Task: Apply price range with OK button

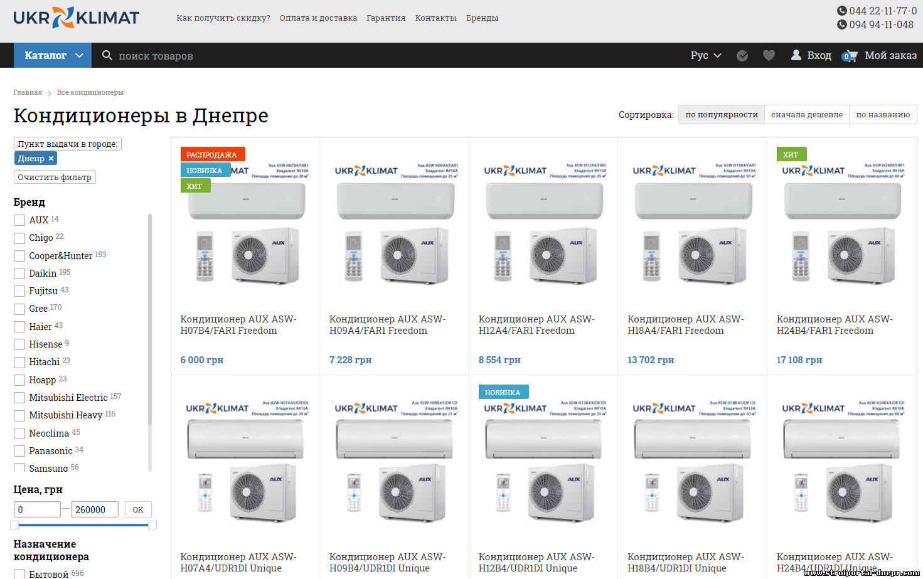Action: point(138,509)
